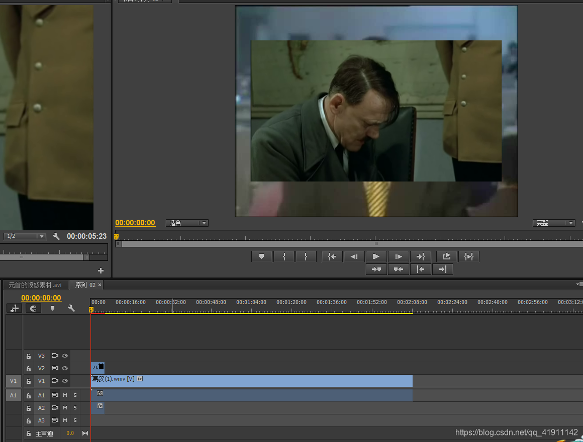Click the program monitor timecode 00:00:00:00
Image resolution: width=583 pixels, height=442 pixels.
[135, 223]
